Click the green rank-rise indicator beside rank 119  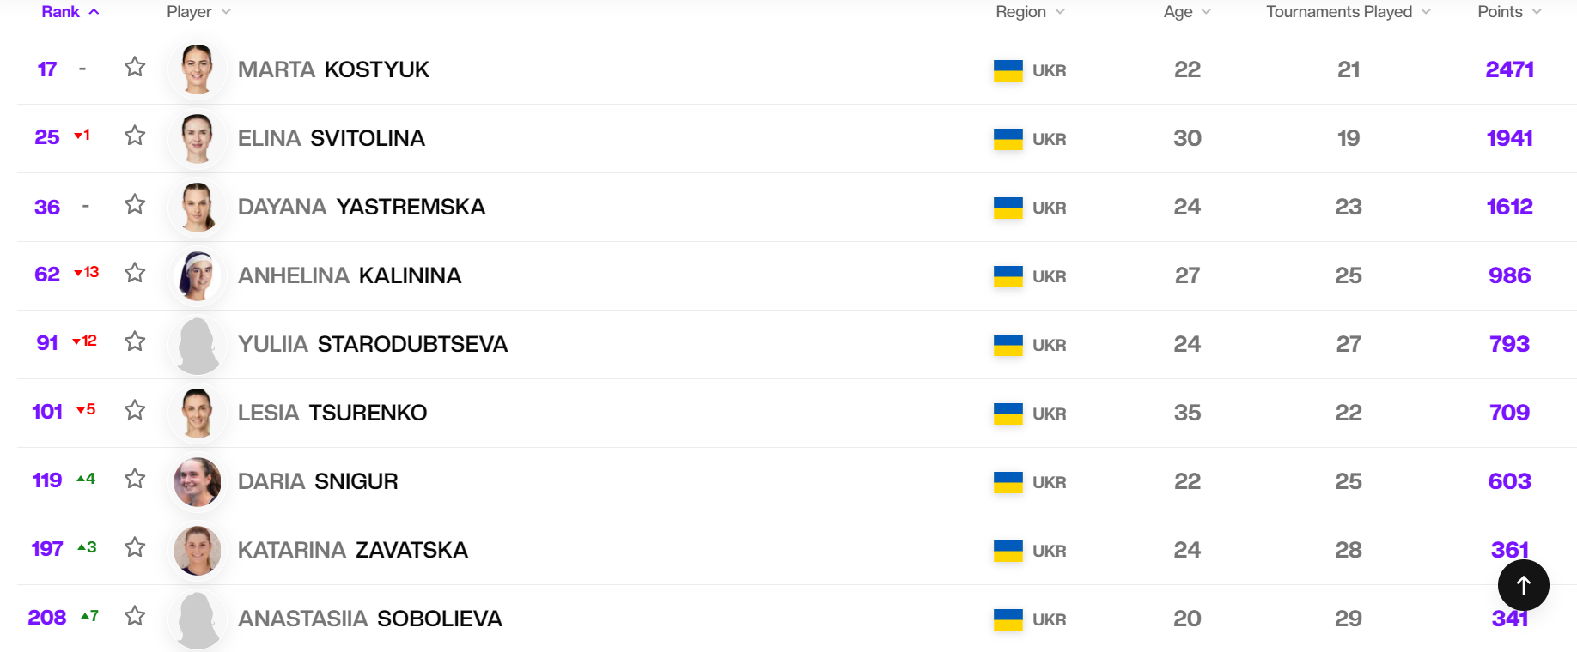(84, 479)
